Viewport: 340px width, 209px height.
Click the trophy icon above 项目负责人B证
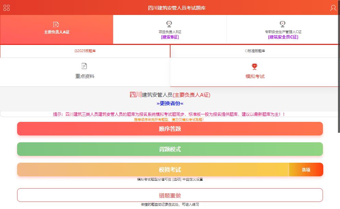pyautogui.click(x=169, y=23)
